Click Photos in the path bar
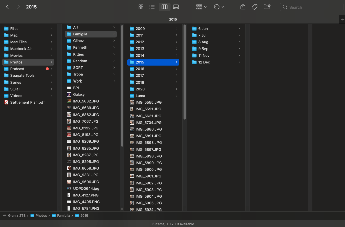The height and width of the screenshot is (227, 345). click(41, 215)
